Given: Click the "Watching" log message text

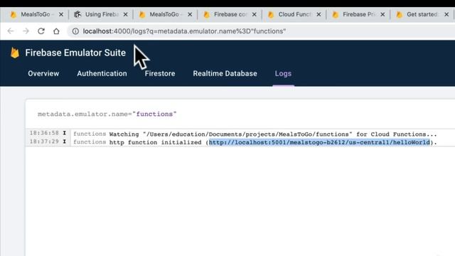Looking at the screenshot, I should [x=273, y=134].
